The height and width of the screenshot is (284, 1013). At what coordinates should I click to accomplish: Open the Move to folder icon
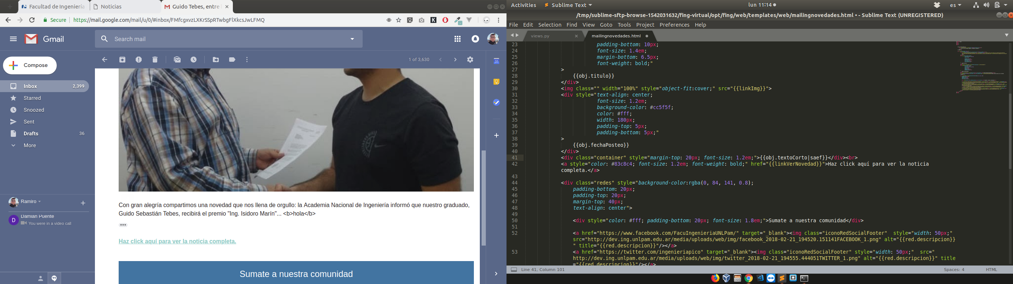216,60
